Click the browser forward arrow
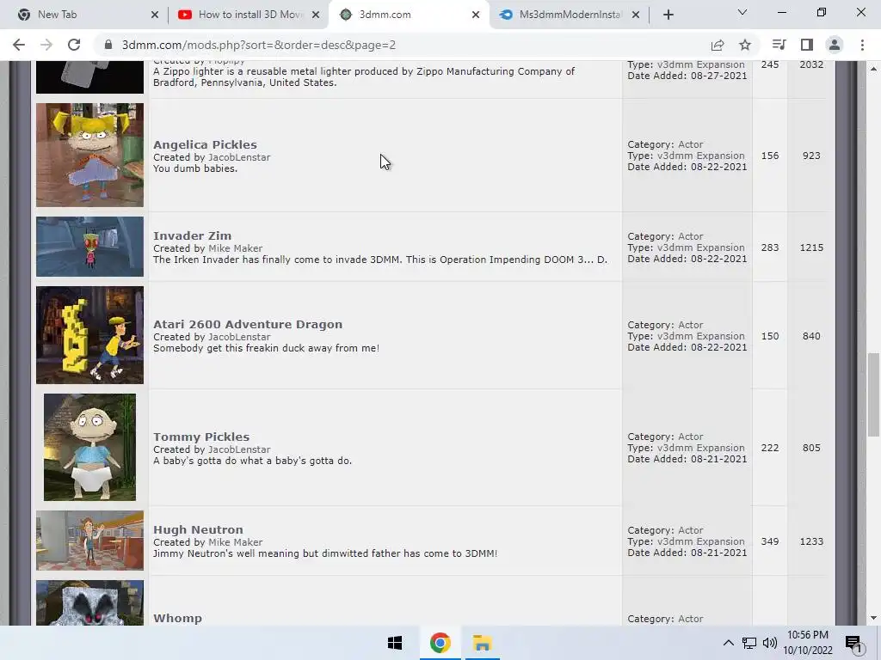 pyautogui.click(x=46, y=45)
